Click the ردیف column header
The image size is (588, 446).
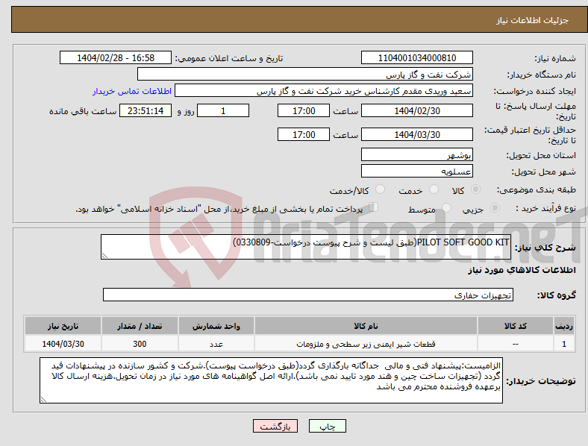coord(564,326)
